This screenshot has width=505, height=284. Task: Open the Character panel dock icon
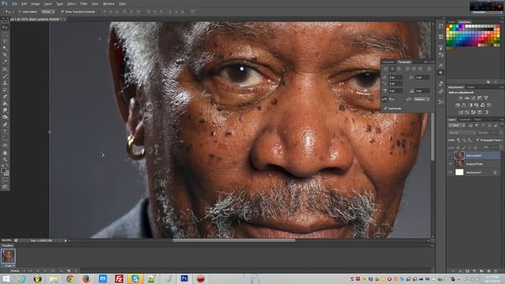click(441, 65)
